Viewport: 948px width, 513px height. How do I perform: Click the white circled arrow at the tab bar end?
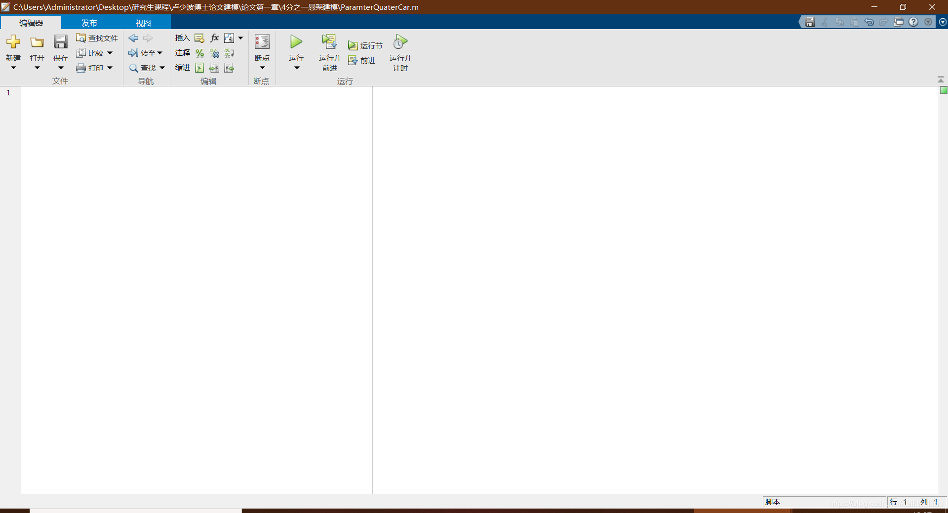click(x=943, y=22)
